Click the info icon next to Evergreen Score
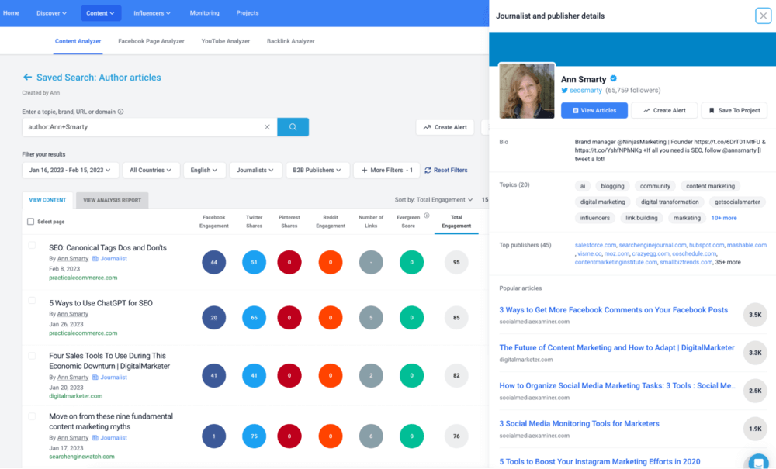Screen dimensions: 776x469 pos(427,216)
